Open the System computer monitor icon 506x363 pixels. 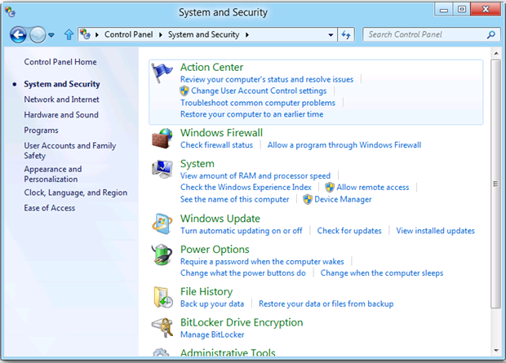point(162,169)
